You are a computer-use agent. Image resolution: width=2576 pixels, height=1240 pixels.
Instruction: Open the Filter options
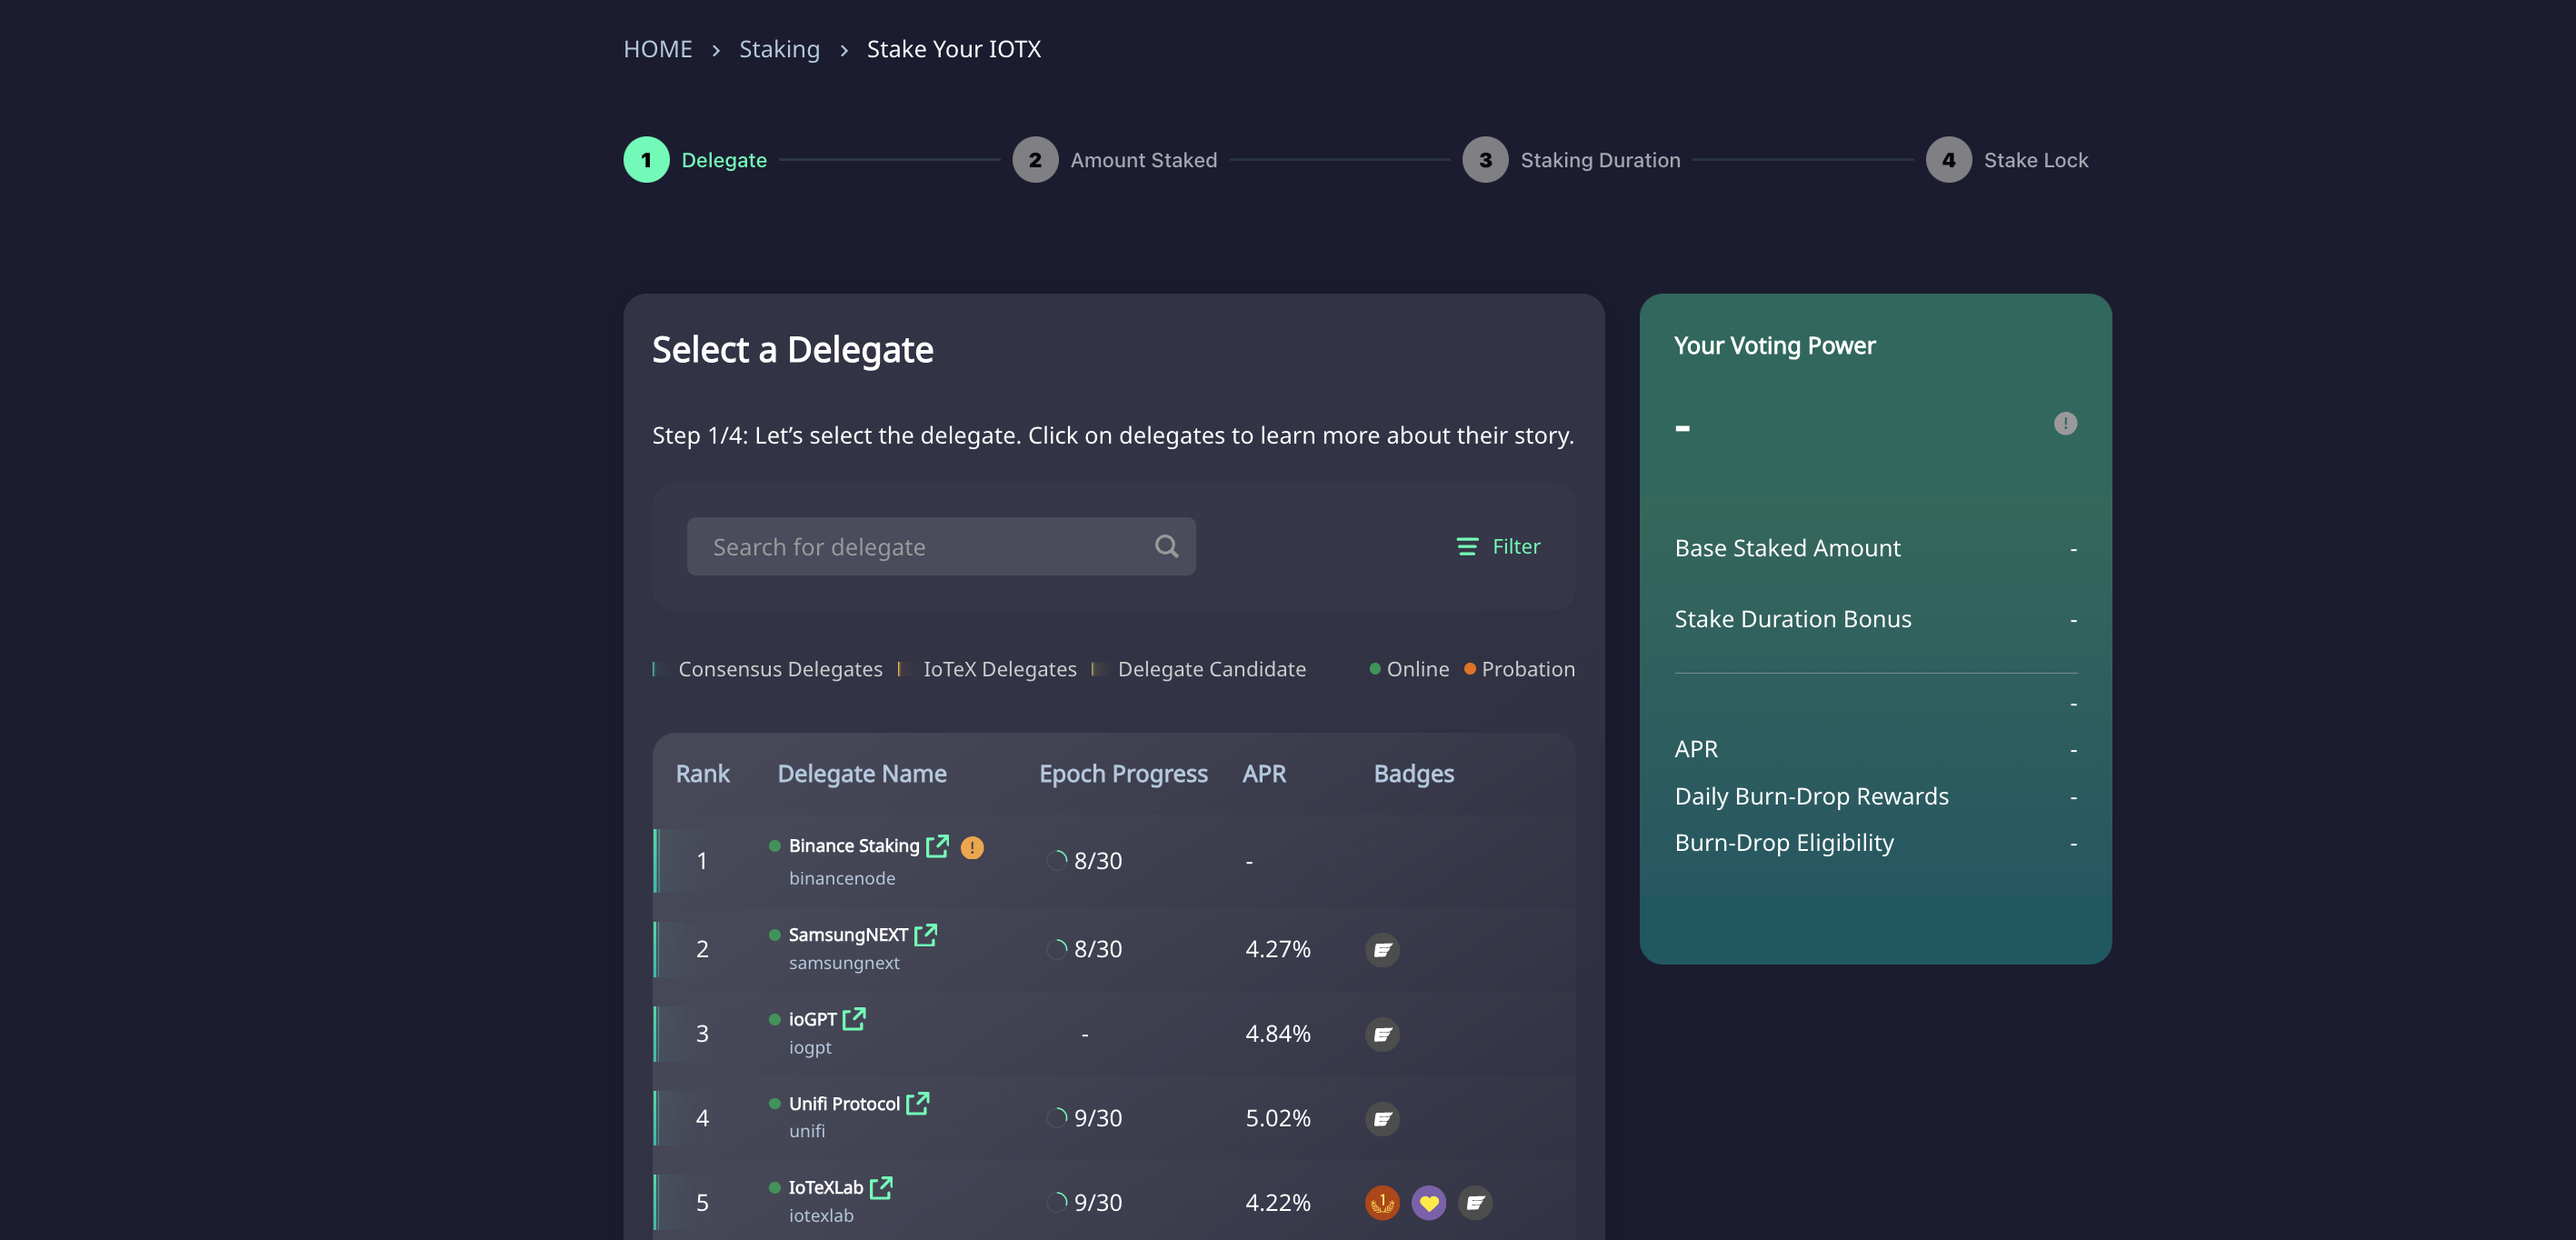click(1498, 546)
